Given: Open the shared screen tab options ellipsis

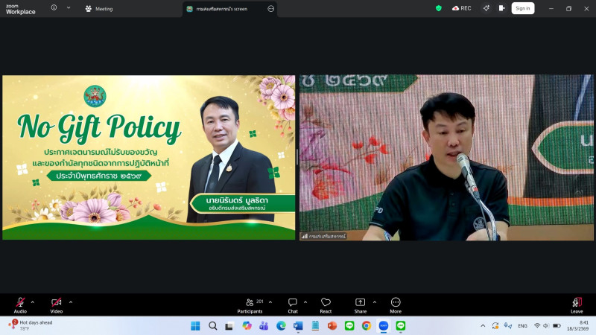Looking at the screenshot, I should [270, 8].
